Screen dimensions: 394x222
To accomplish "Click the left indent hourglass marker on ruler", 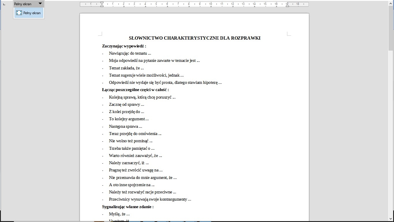I will (x=102, y=4).
